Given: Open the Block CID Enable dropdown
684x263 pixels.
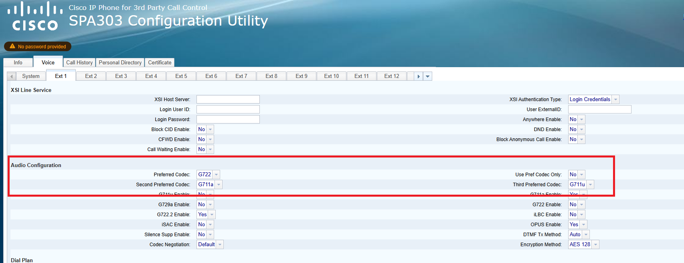Looking at the screenshot, I should tap(205, 129).
